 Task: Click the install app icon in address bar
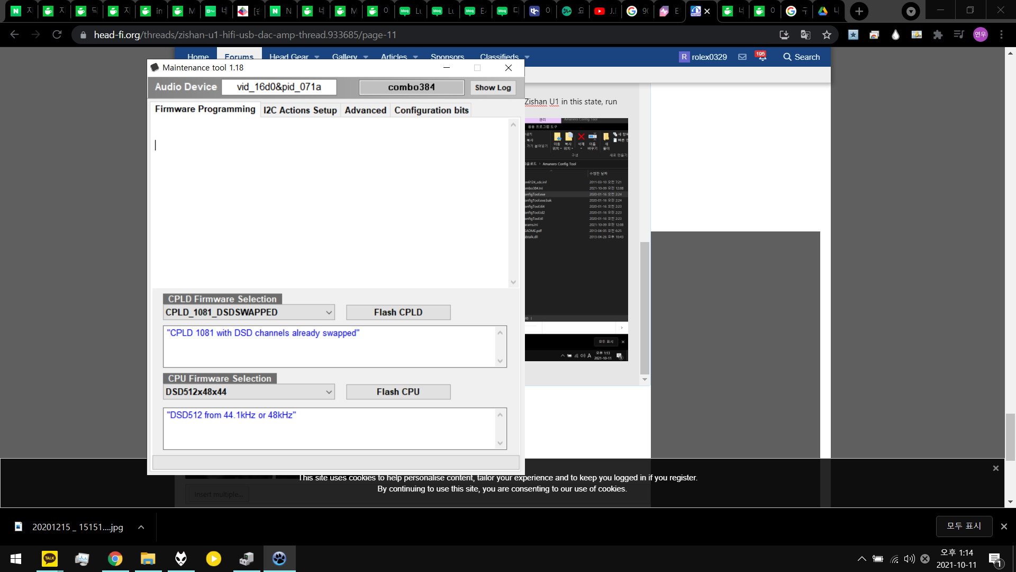[784, 34]
